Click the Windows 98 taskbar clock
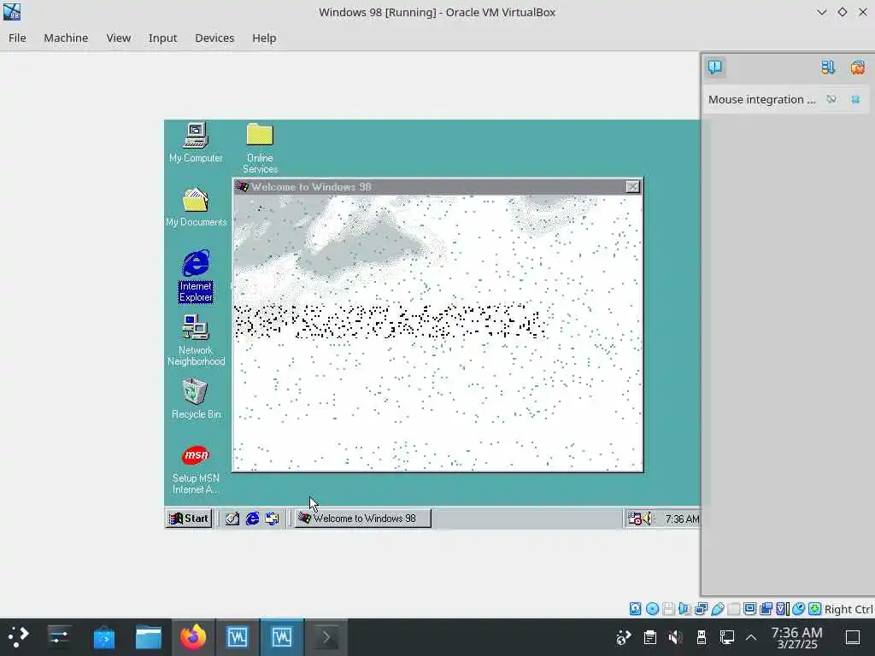This screenshot has width=875, height=656. (682, 518)
